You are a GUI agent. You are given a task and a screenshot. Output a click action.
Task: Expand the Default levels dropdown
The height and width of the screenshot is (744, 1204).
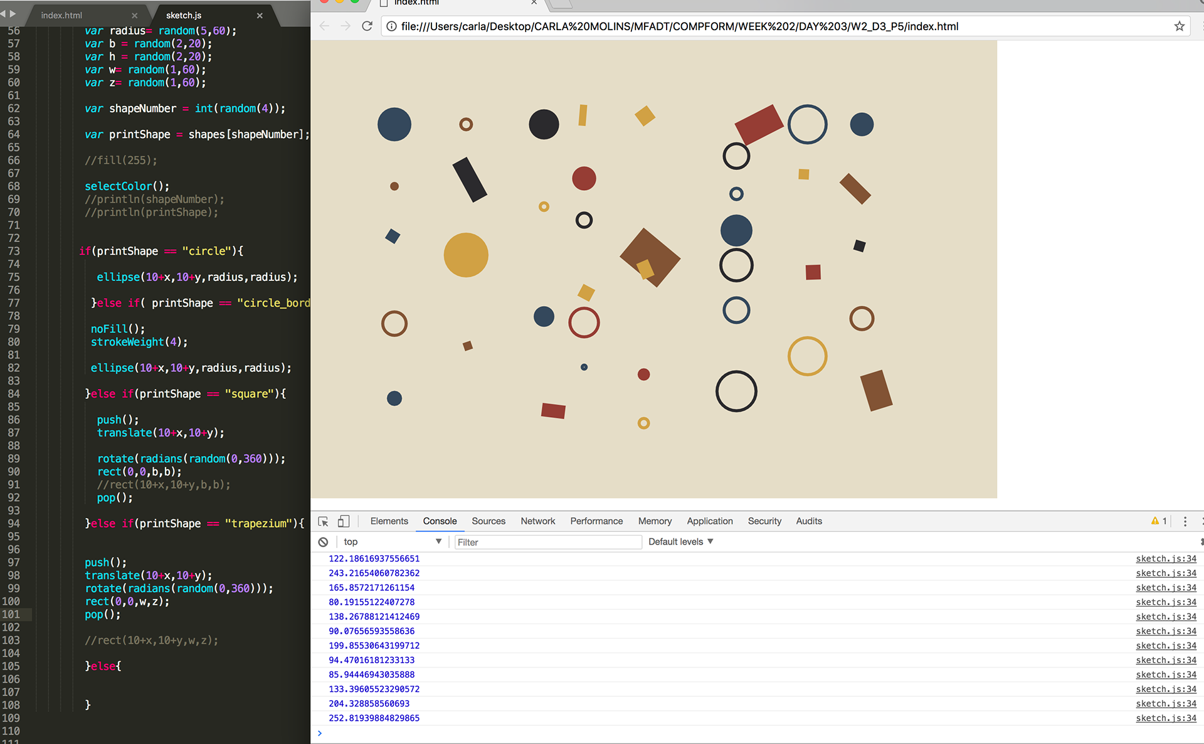[x=680, y=542]
